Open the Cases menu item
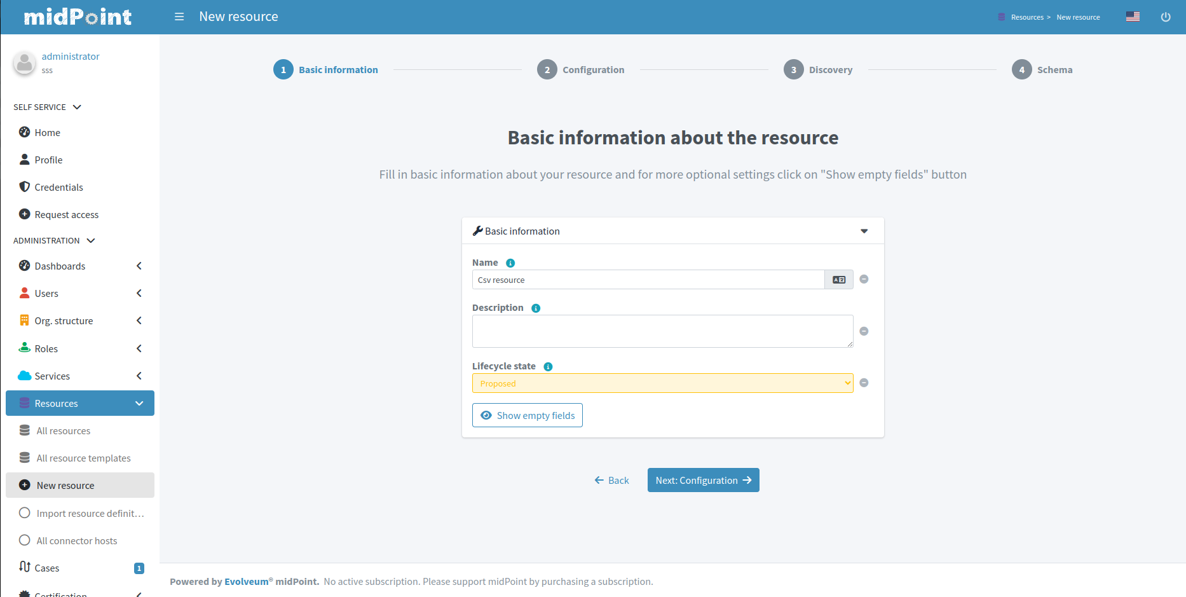This screenshot has width=1186, height=597. (47, 568)
